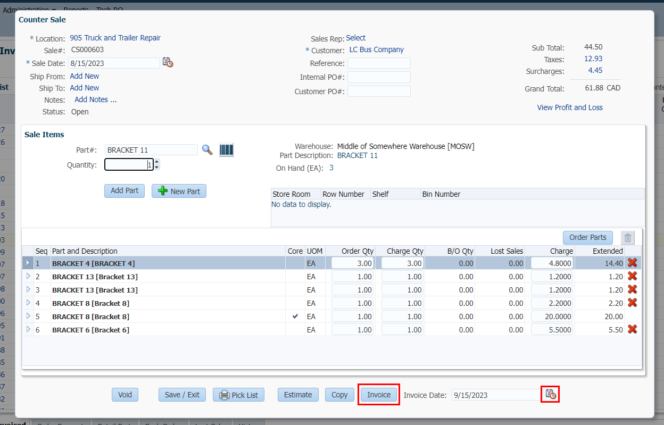Click Add Notes ... link
664x425 pixels.
click(x=96, y=99)
